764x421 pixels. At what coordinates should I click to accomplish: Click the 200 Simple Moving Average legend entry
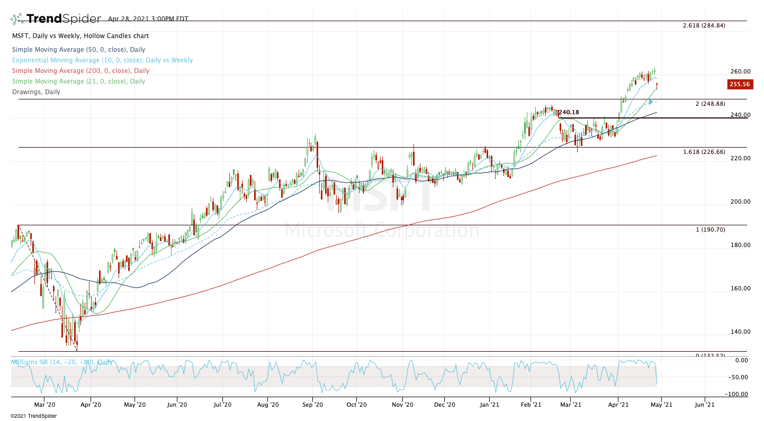tap(80, 71)
